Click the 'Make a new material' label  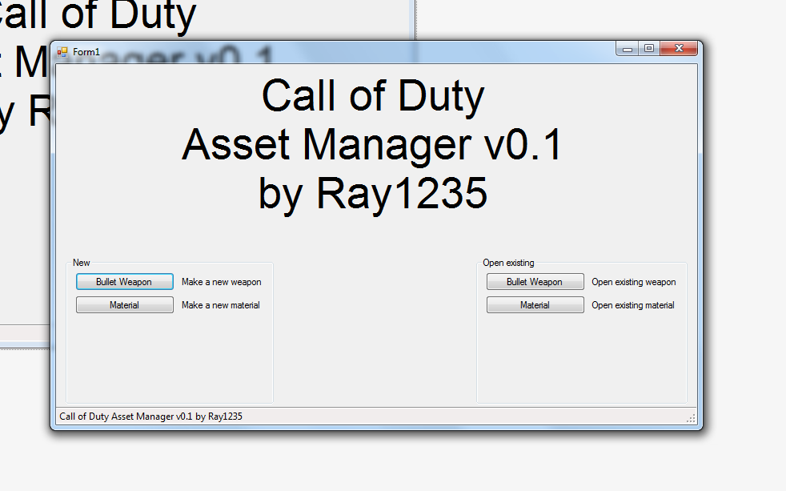[221, 305]
